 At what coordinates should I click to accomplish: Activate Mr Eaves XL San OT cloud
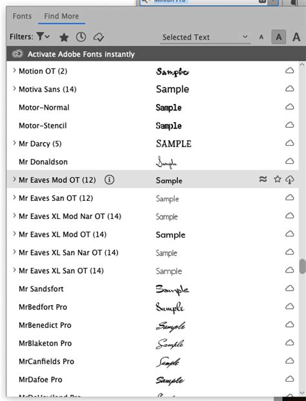click(289, 271)
